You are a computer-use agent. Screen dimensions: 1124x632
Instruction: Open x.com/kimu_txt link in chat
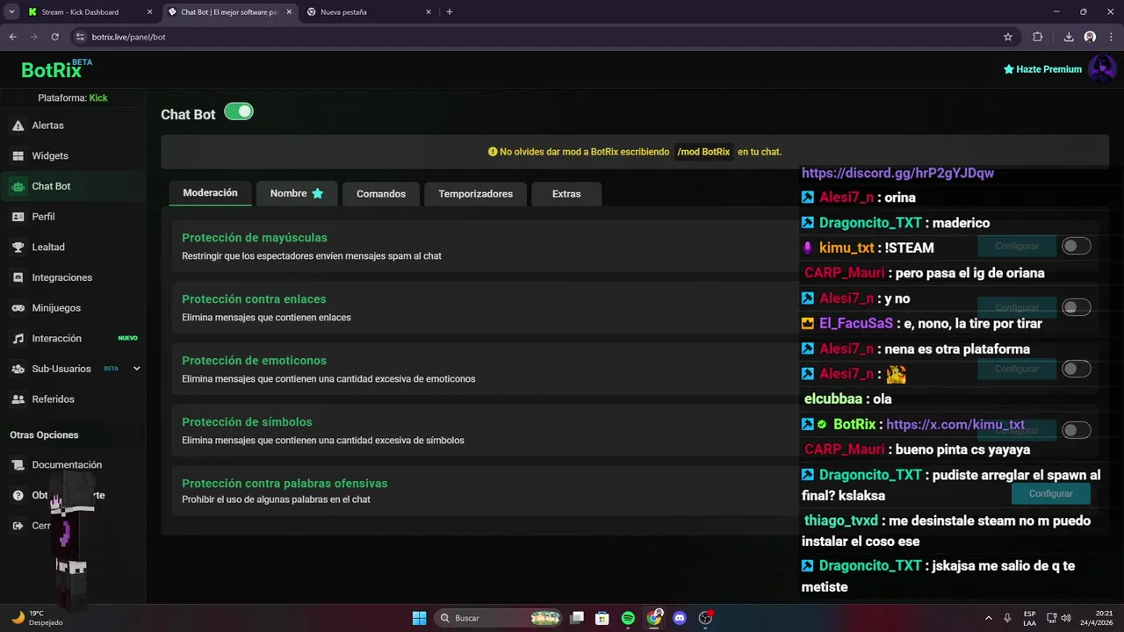(955, 424)
